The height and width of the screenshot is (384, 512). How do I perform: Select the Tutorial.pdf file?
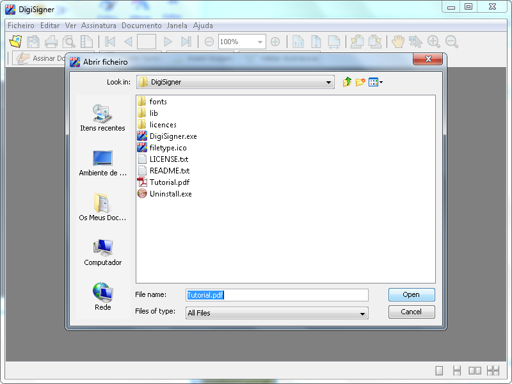169,182
